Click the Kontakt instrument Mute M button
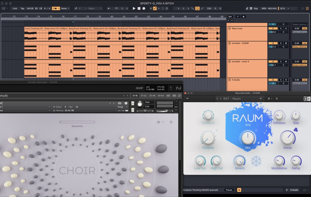The image size is (311, 197). (x=133, y=110)
